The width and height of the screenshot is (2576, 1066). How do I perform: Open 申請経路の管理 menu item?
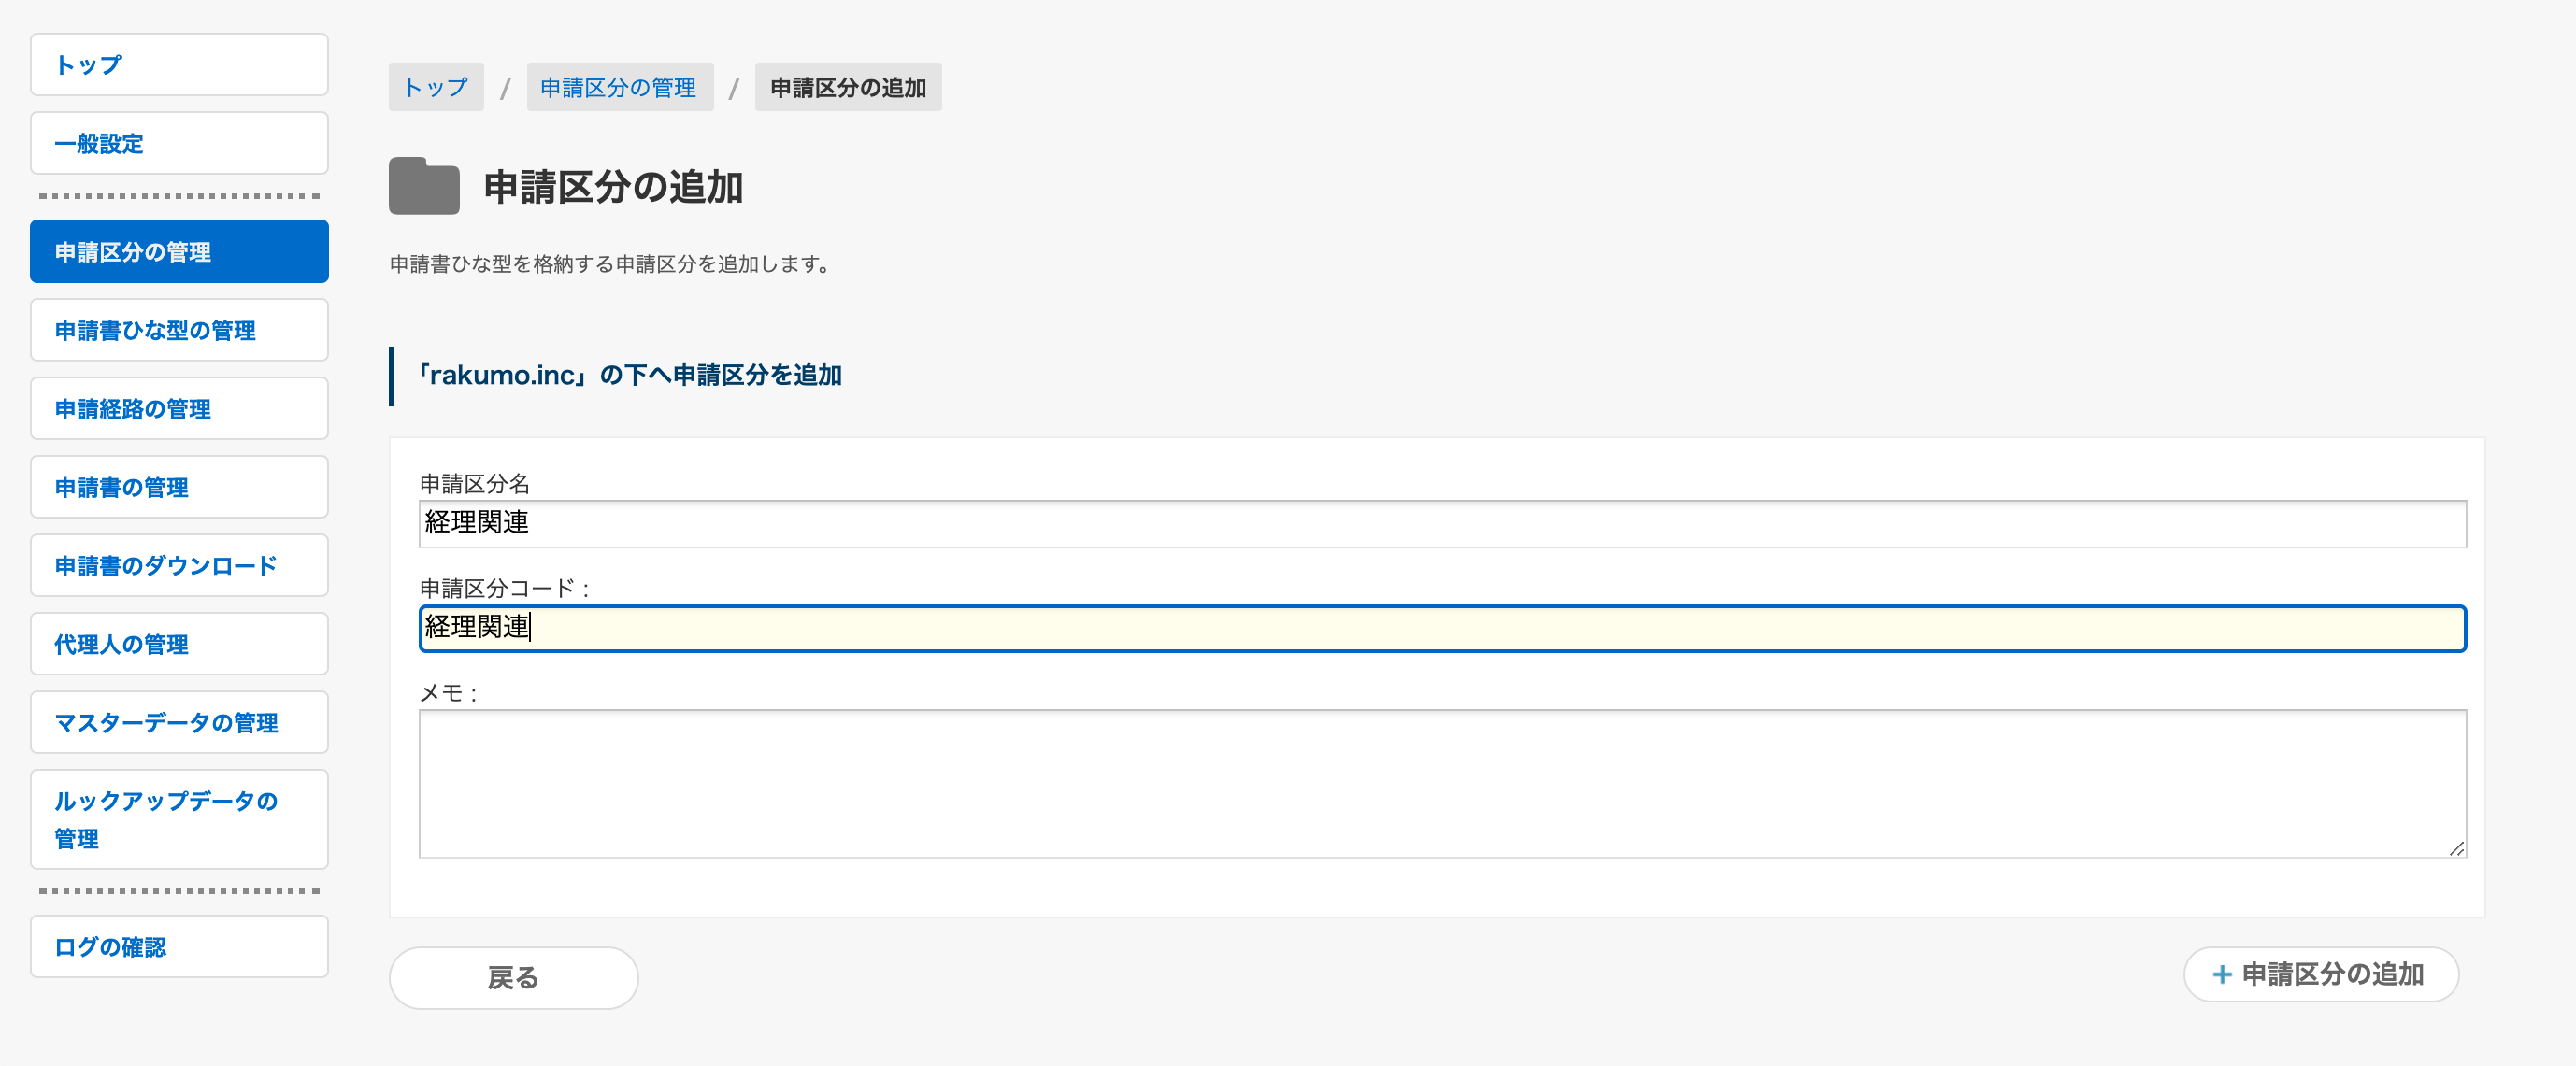pyautogui.click(x=179, y=409)
